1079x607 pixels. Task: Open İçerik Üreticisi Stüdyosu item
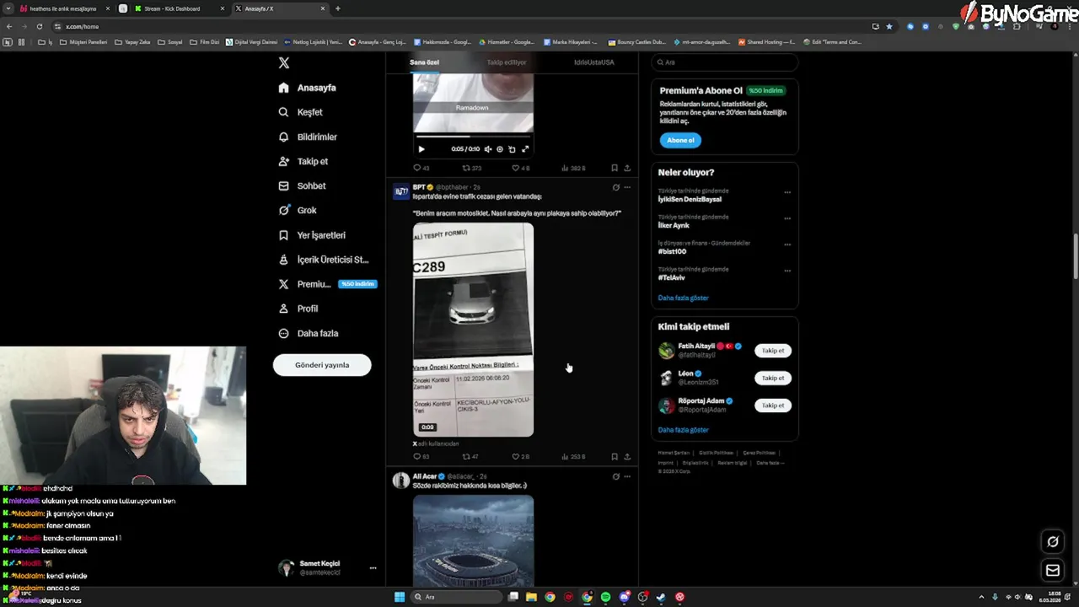coord(324,260)
